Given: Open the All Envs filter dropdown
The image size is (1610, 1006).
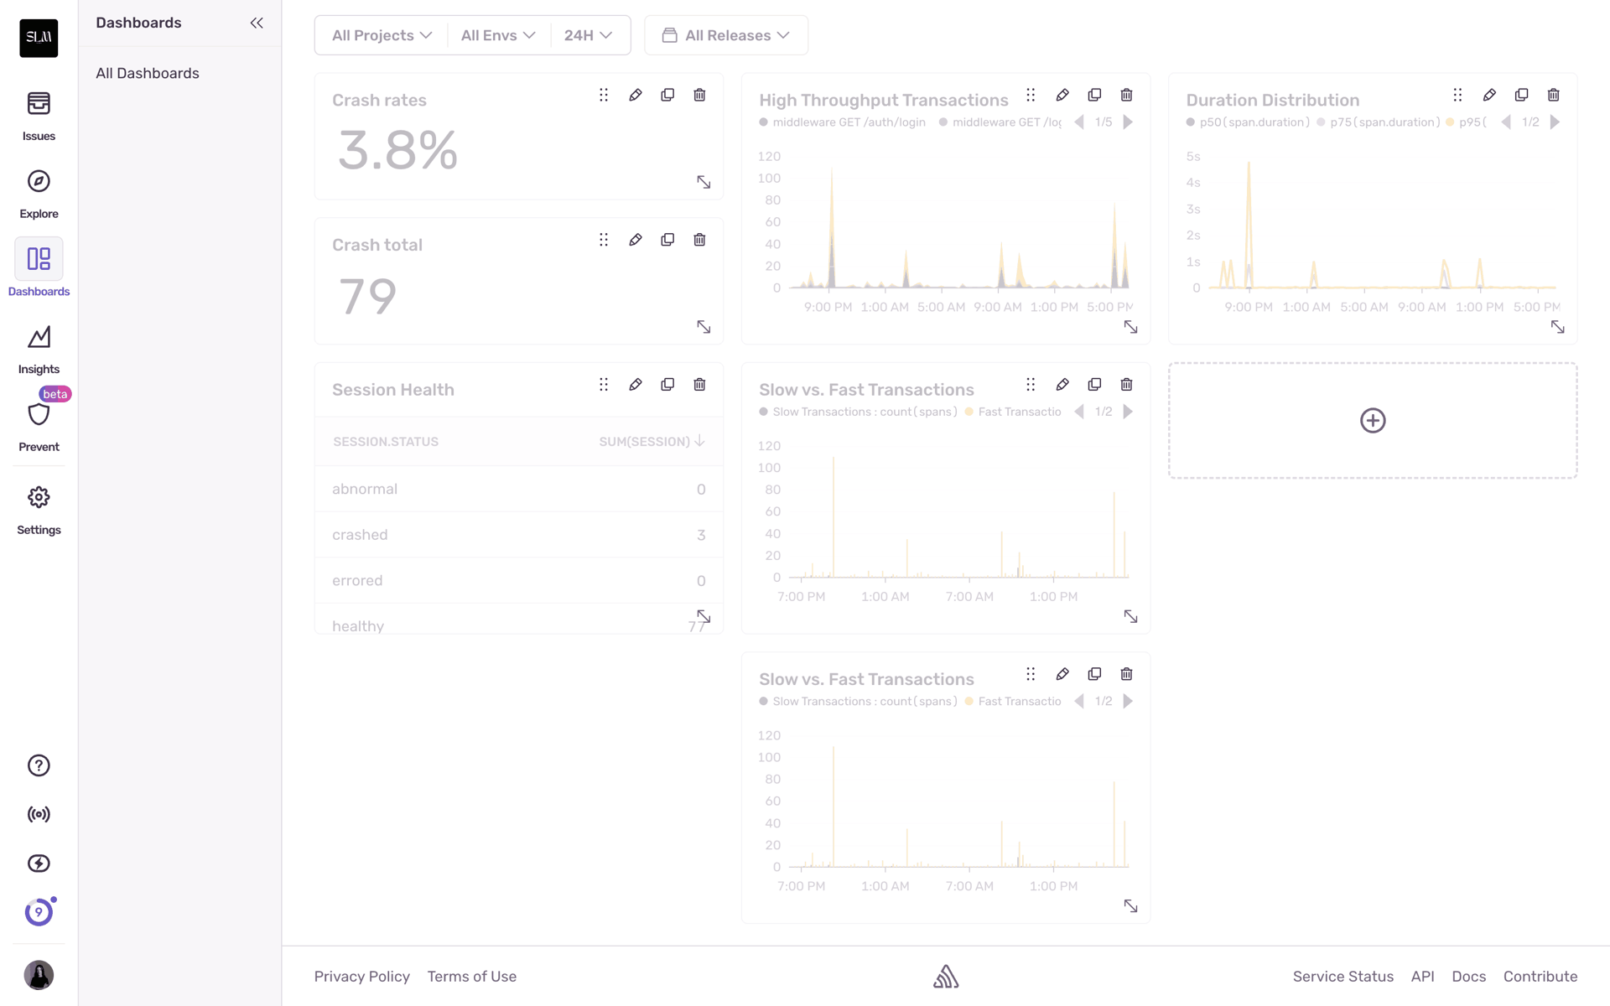Looking at the screenshot, I should coord(498,35).
